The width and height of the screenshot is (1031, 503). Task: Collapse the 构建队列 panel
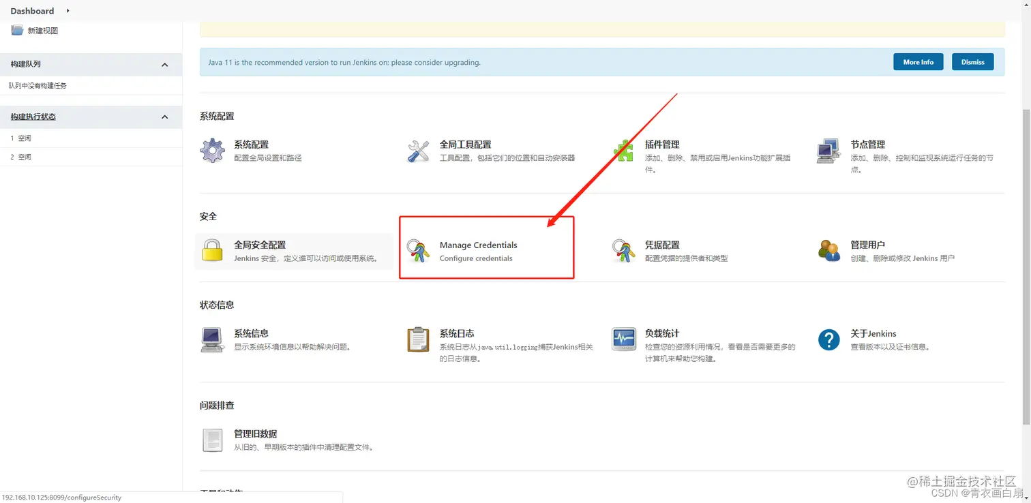[x=164, y=64]
